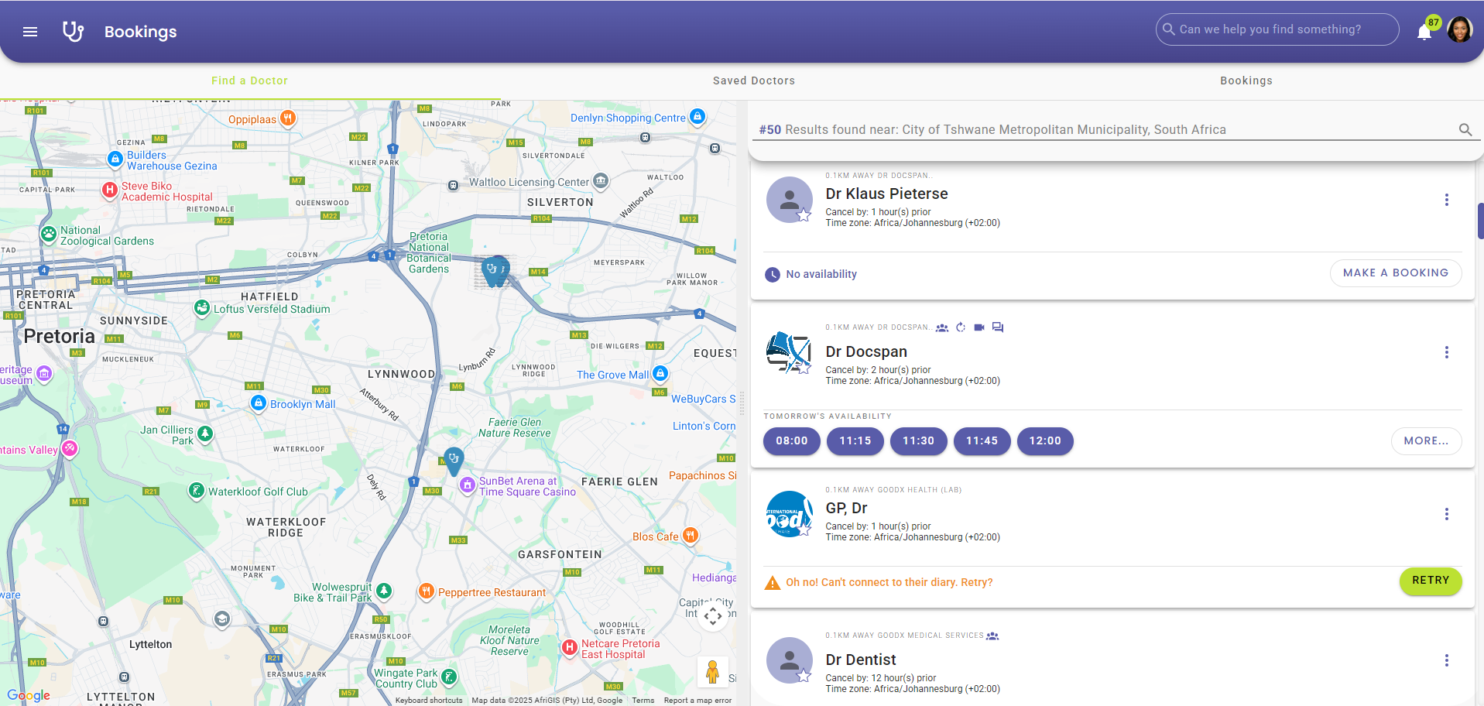The image size is (1484, 706).
Task: Open options menu for GP, Dr
Action: 1446,514
